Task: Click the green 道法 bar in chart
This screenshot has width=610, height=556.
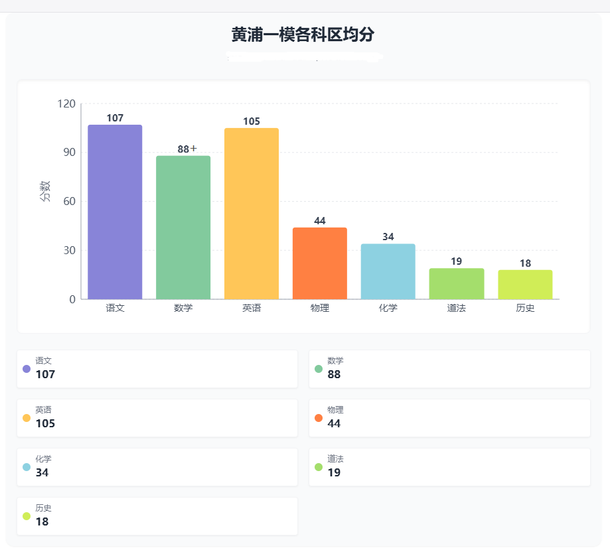Action: click(457, 284)
